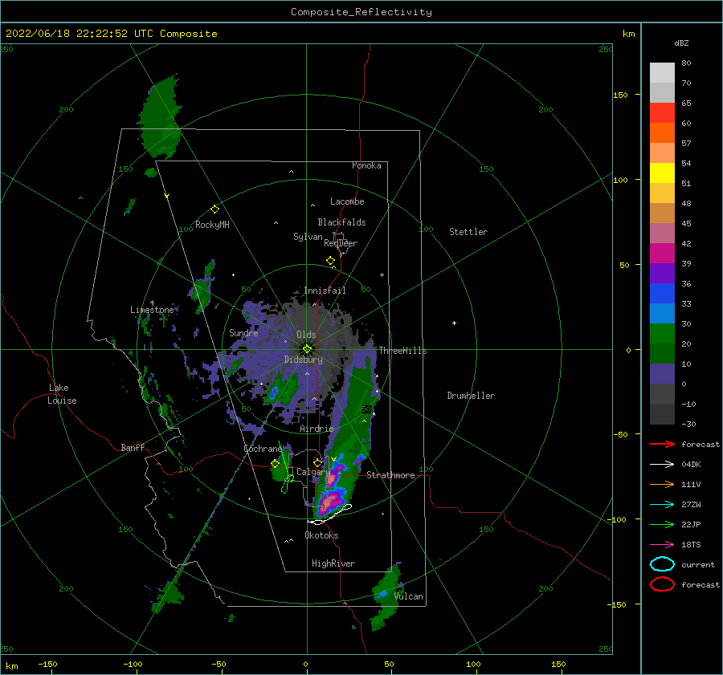Viewport: 723px width, 675px height.
Task: Click the RockyMH map label
Action: tap(212, 225)
